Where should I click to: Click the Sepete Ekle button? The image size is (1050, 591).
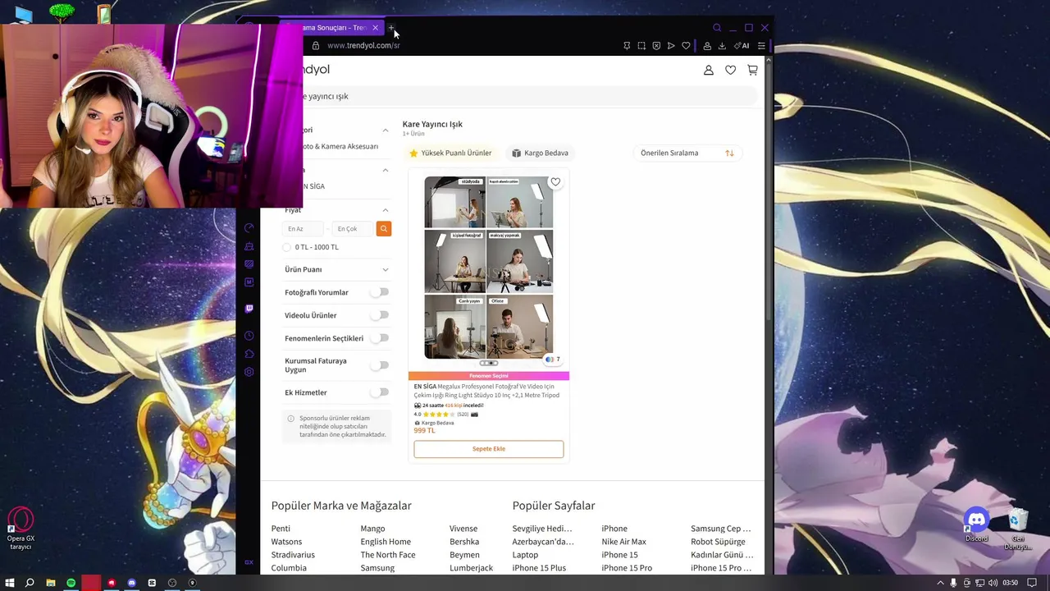[489, 449]
